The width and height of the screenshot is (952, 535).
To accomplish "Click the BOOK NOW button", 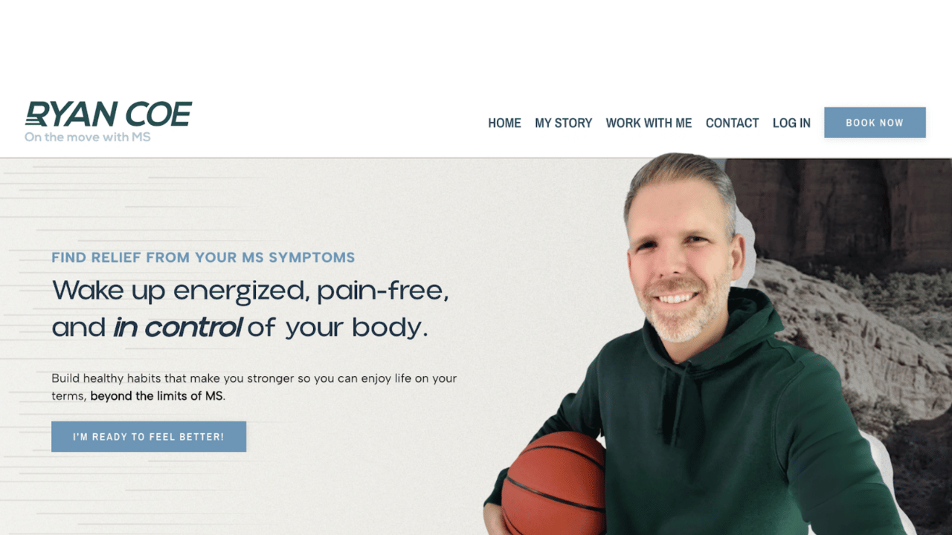I will coord(875,123).
